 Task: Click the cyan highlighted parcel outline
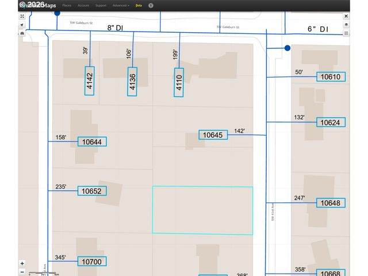202,210
